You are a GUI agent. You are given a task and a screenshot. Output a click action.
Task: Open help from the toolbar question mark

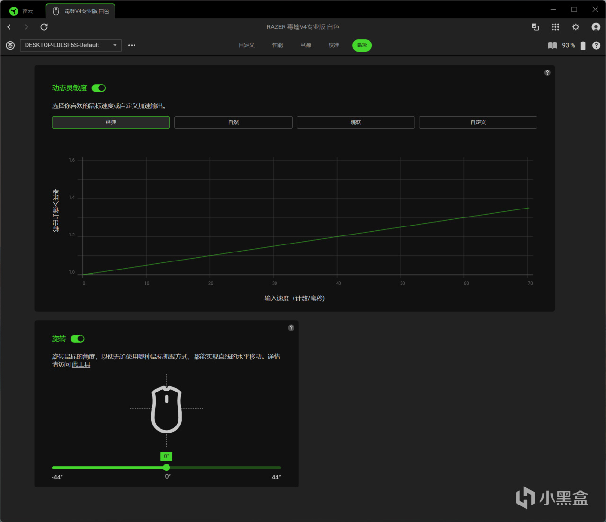coord(597,45)
